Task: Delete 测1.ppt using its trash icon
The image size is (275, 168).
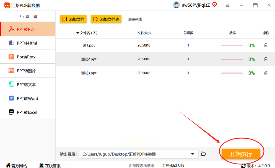Action: [266, 45]
